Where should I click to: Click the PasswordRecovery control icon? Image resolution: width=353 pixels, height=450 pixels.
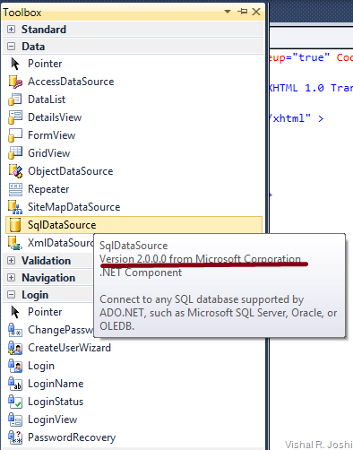[15, 437]
